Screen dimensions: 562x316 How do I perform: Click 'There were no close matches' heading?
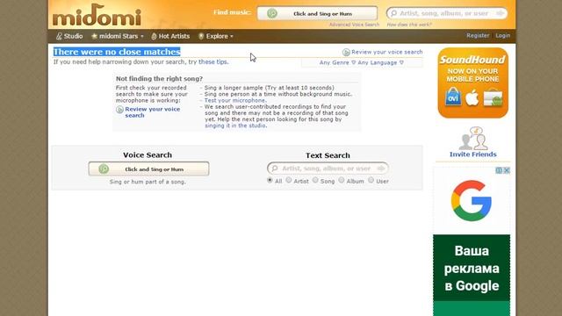(117, 52)
